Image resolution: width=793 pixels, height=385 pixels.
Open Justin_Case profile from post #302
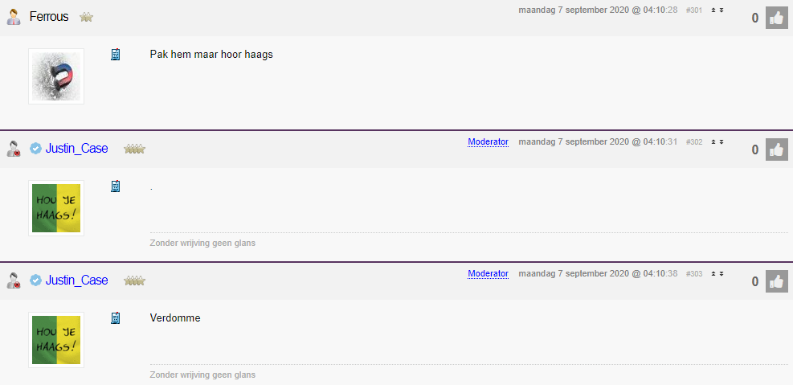pyautogui.click(x=76, y=149)
